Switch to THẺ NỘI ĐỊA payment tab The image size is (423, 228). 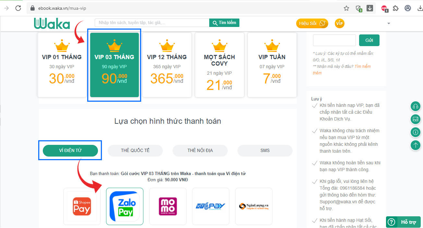coord(200,151)
